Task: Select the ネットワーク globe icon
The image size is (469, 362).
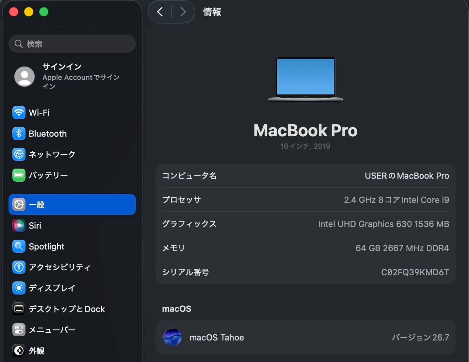Action: click(19, 154)
